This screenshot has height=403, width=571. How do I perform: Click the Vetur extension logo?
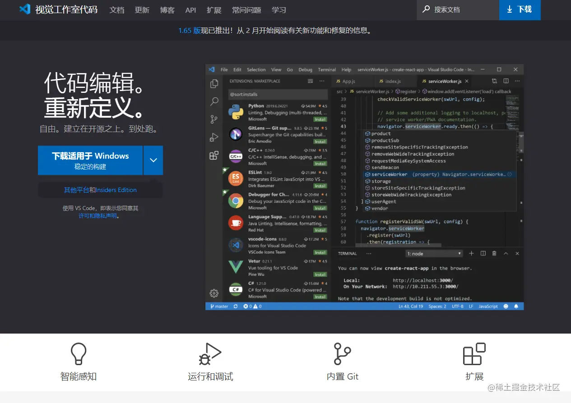pyautogui.click(x=236, y=267)
